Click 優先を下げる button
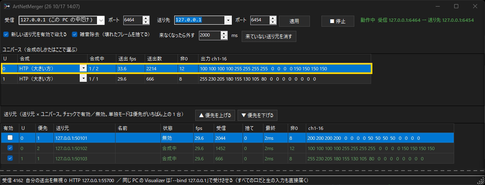 257,116
